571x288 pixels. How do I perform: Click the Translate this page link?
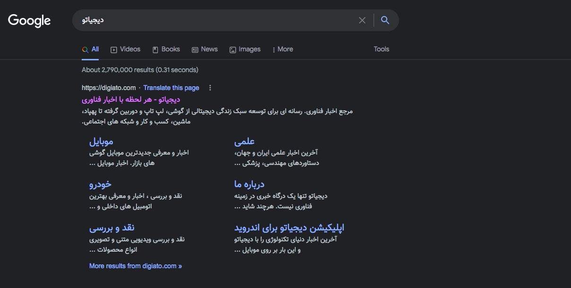[171, 88]
